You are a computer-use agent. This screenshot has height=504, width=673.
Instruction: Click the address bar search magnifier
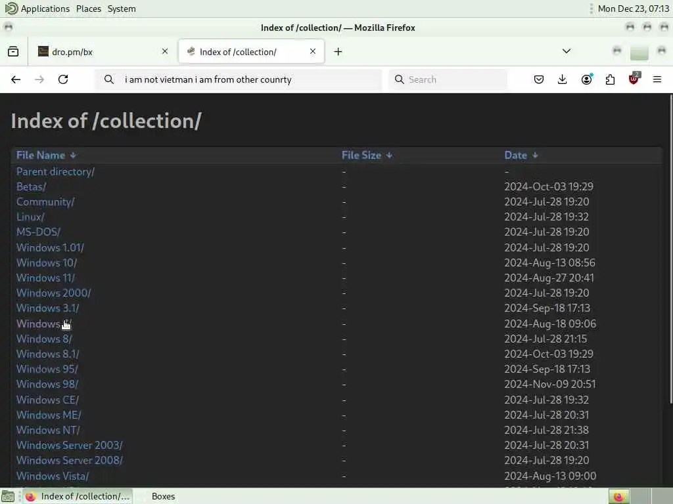click(109, 79)
